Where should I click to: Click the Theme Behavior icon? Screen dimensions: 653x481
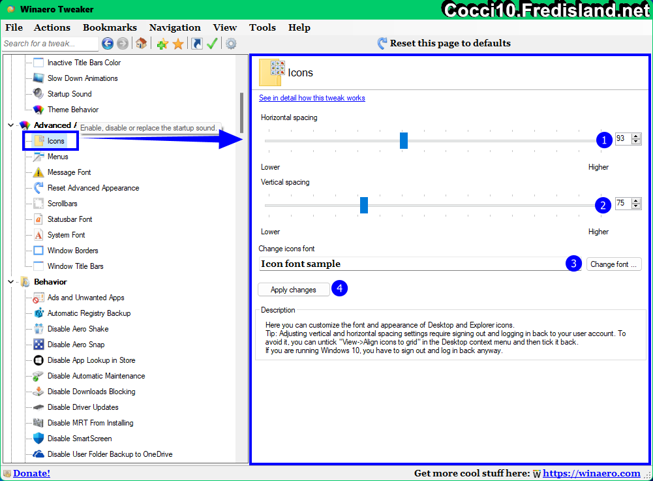coord(38,109)
